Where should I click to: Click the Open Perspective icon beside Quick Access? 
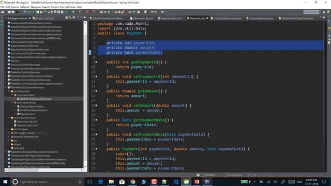pyautogui.click(x=324, y=12)
